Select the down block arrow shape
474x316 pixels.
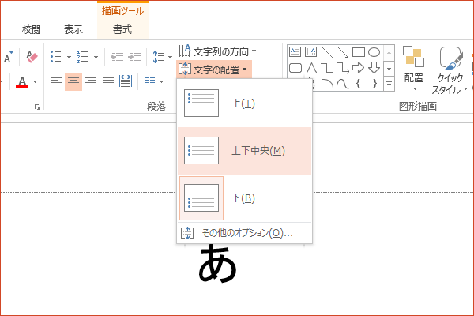pyautogui.click(x=374, y=68)
